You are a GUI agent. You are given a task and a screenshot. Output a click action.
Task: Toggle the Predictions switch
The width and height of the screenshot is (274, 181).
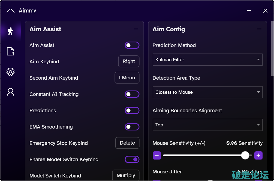pyautogui.click(x=132, y=111)
